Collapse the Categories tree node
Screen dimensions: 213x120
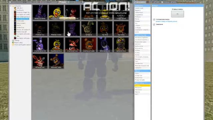point(10,6)
